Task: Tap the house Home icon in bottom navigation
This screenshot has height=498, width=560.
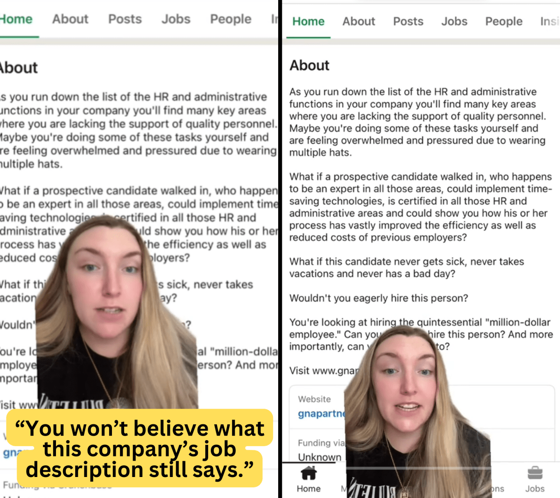Action: [x=308, y=474]
